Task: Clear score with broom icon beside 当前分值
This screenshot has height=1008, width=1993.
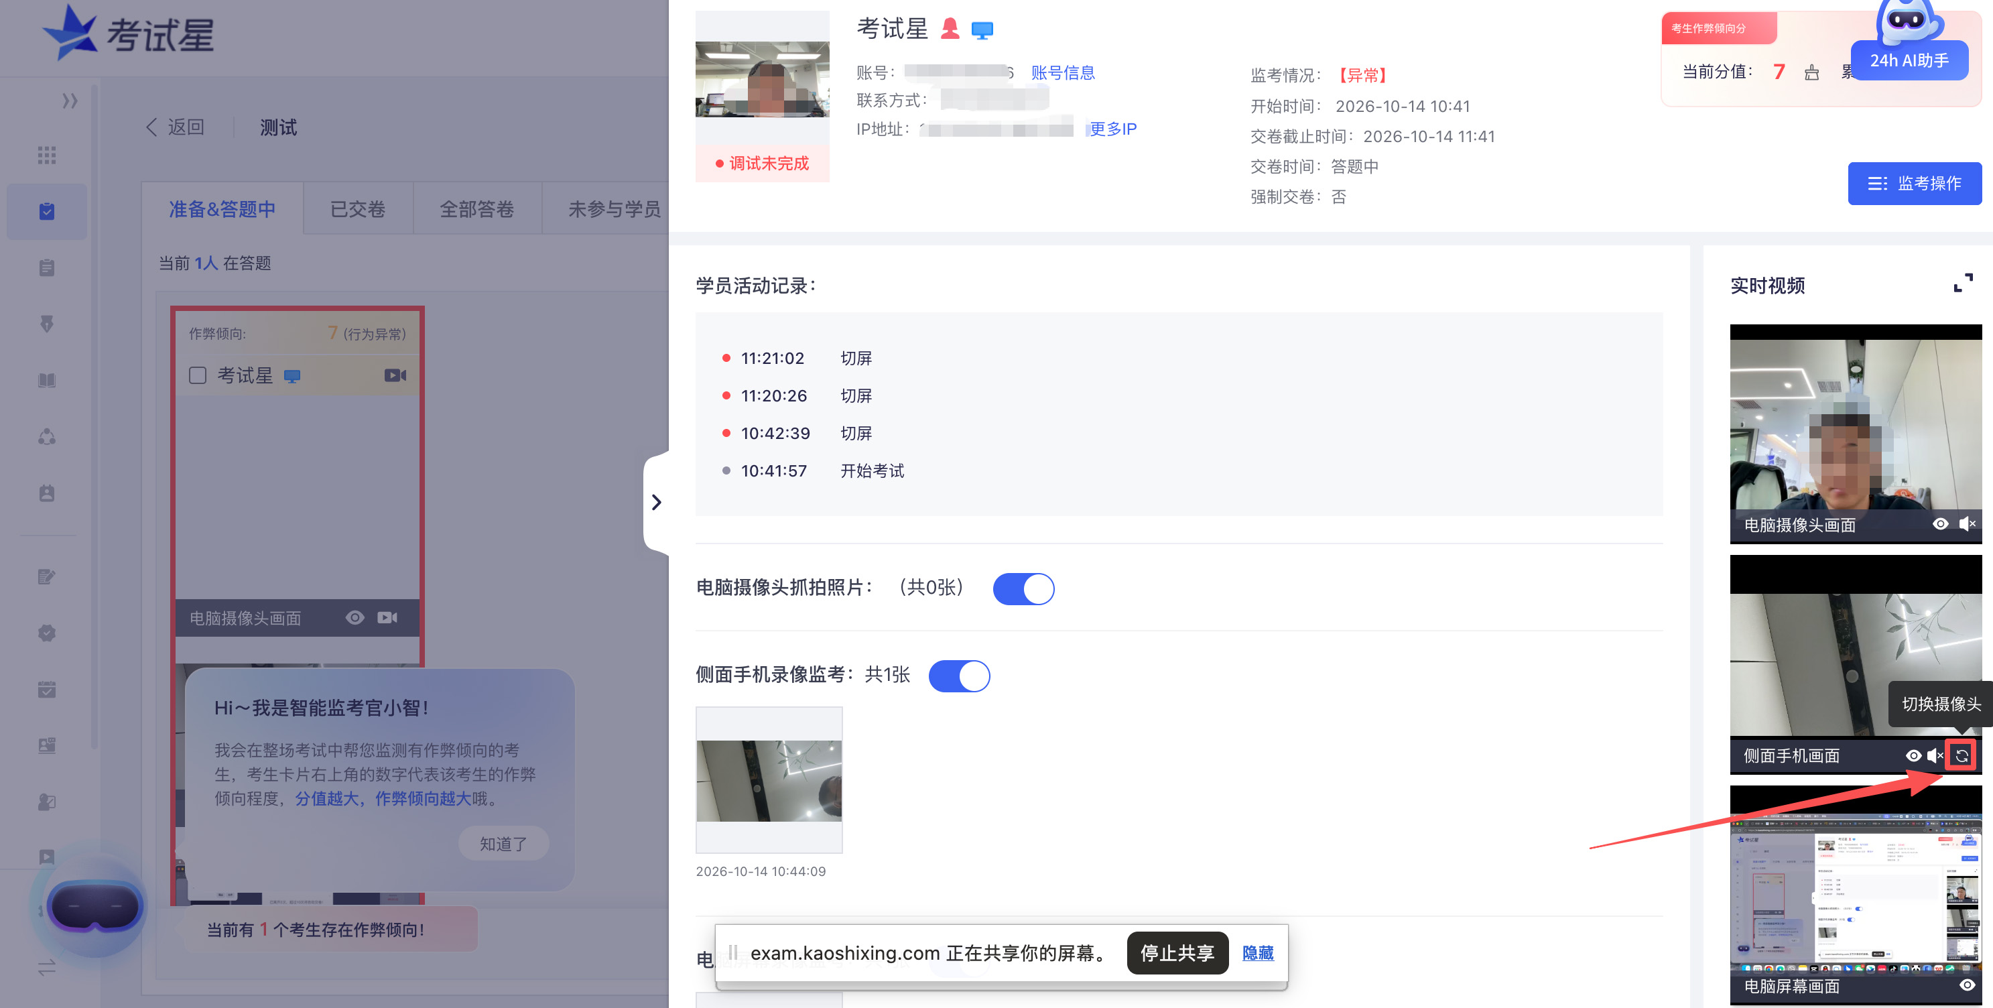Action: pos(1811,73)
